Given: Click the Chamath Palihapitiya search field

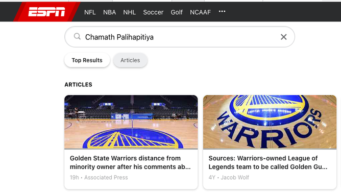Looking at the screenshot, I should pos(180,37).
